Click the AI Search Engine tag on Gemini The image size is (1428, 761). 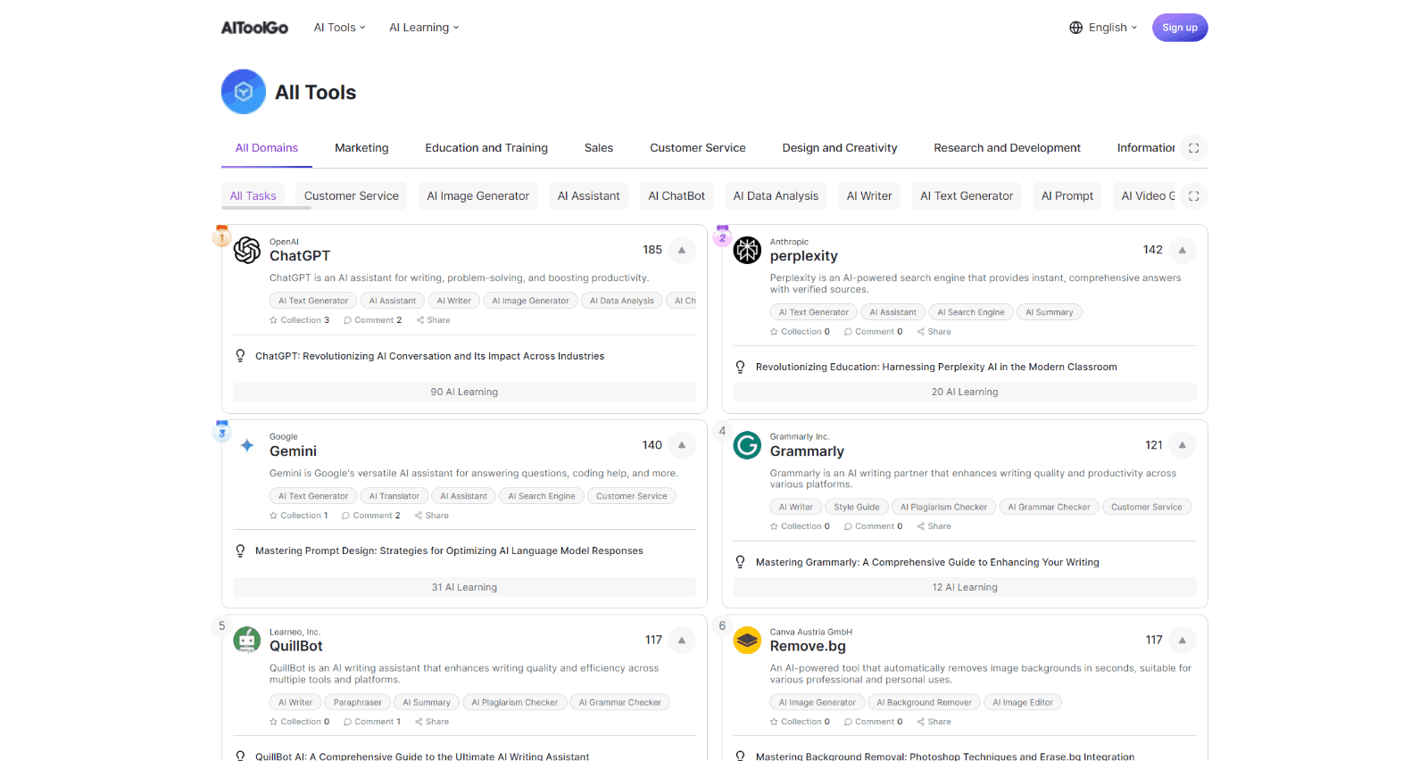541,496
